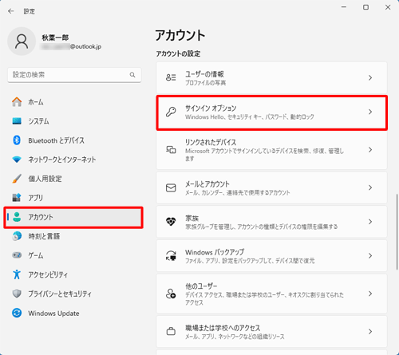Expand リンクされたデバイス chevron

370,150
